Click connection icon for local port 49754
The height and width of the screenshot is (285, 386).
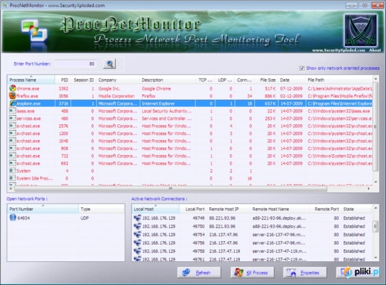(x=138, y=234)
